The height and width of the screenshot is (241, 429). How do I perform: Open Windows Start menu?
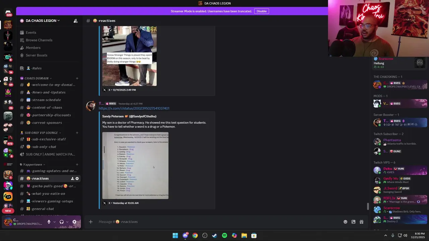tap(175, 236)
